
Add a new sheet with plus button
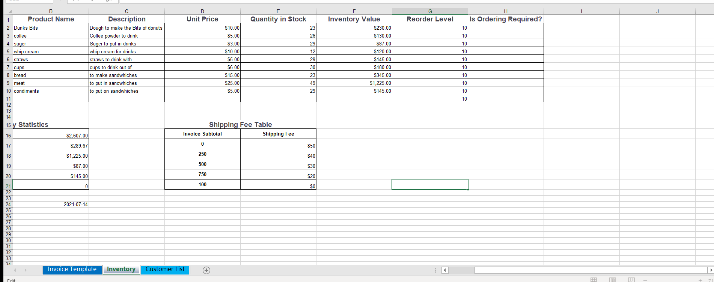[x=206, y=270]
